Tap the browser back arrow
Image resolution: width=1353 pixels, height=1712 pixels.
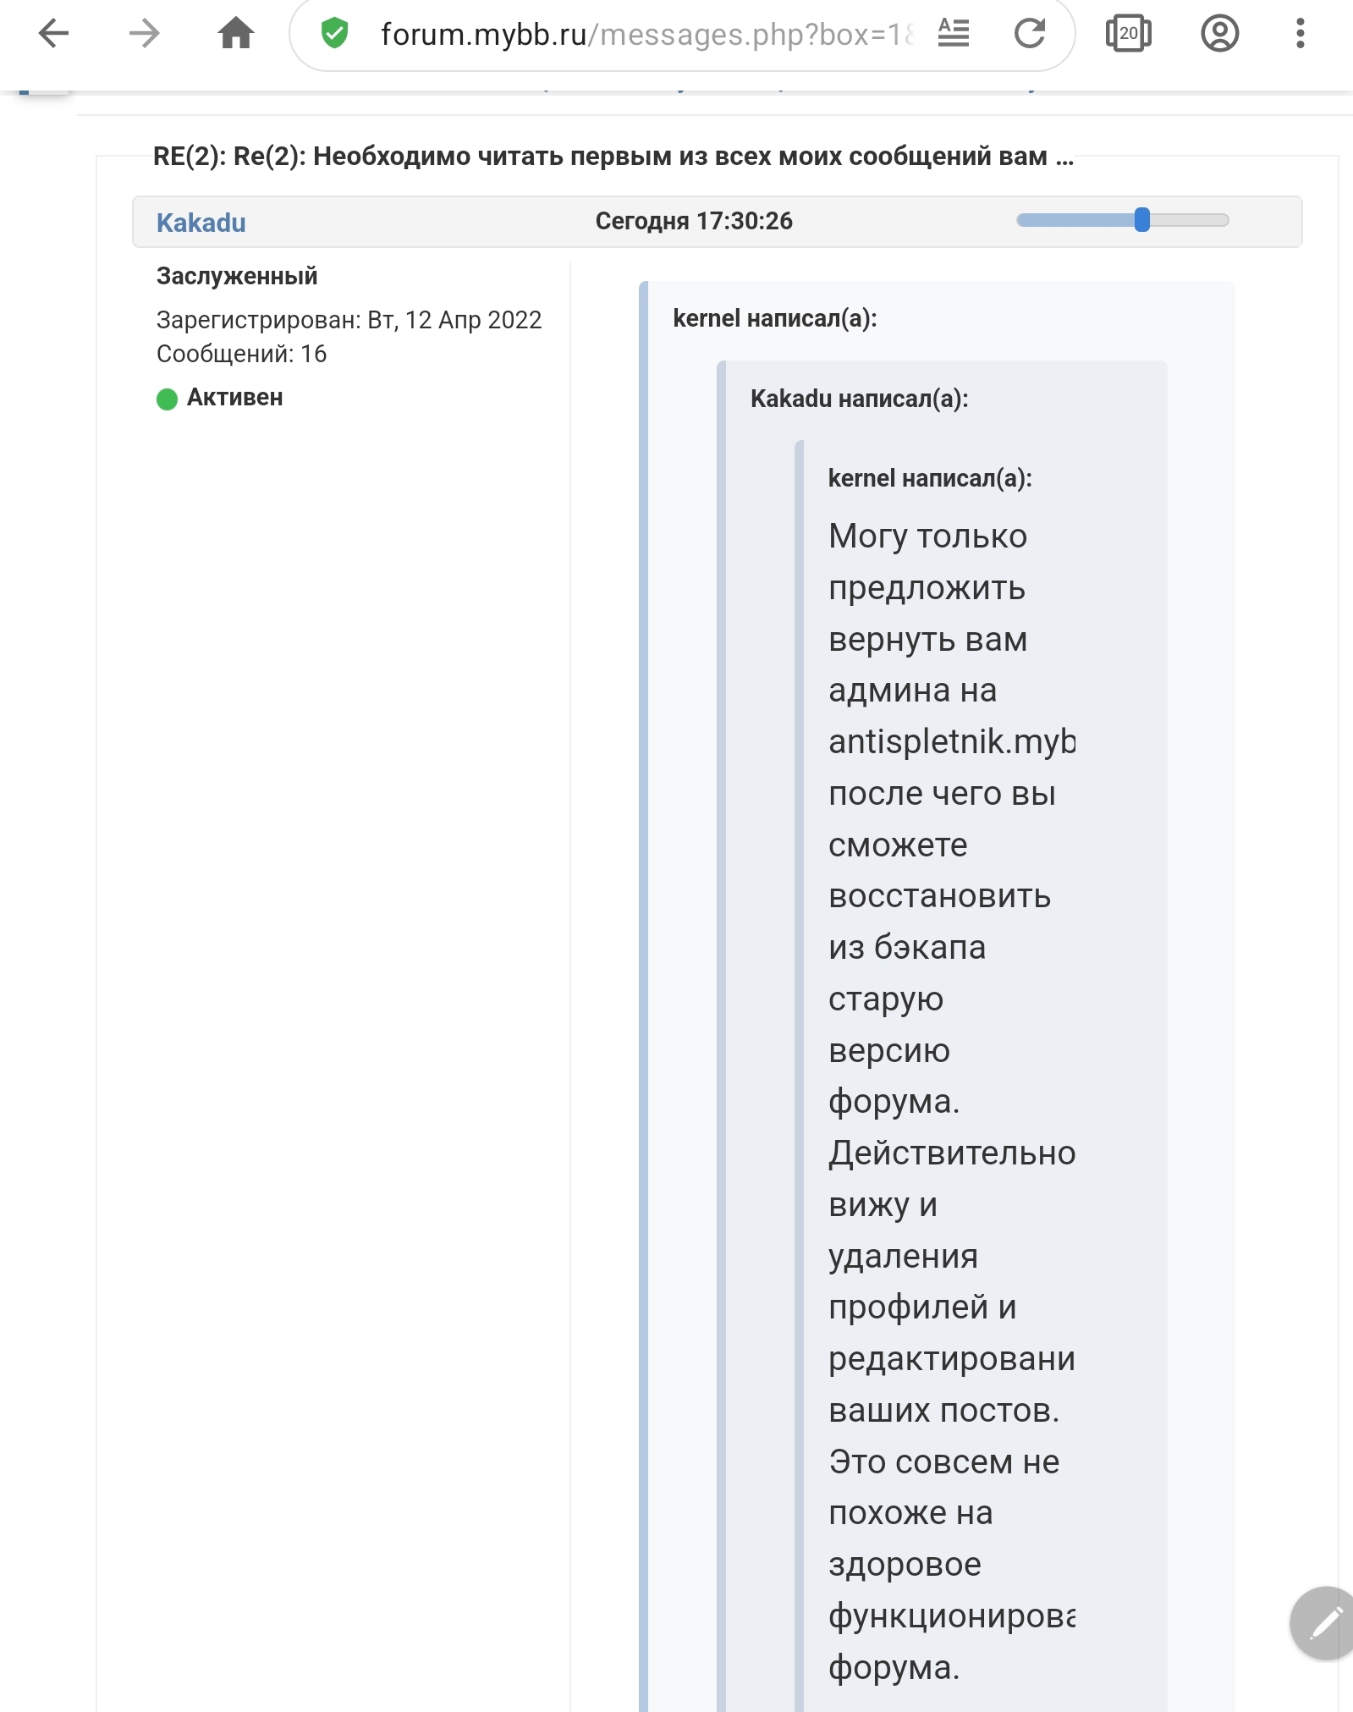click(53, 34)
